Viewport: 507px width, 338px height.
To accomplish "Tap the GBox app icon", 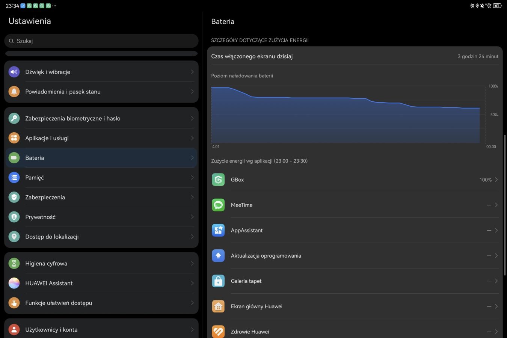I will point(218,180).
